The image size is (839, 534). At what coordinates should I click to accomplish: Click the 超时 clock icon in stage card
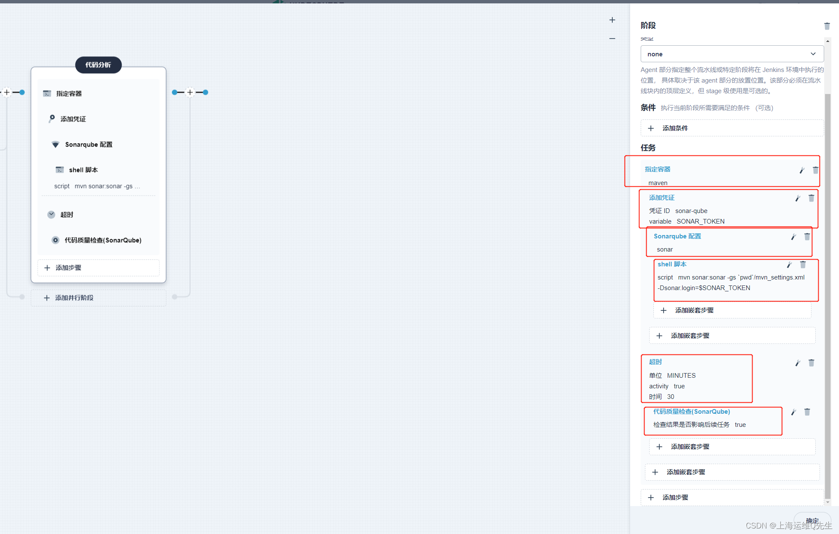(51, 214)
